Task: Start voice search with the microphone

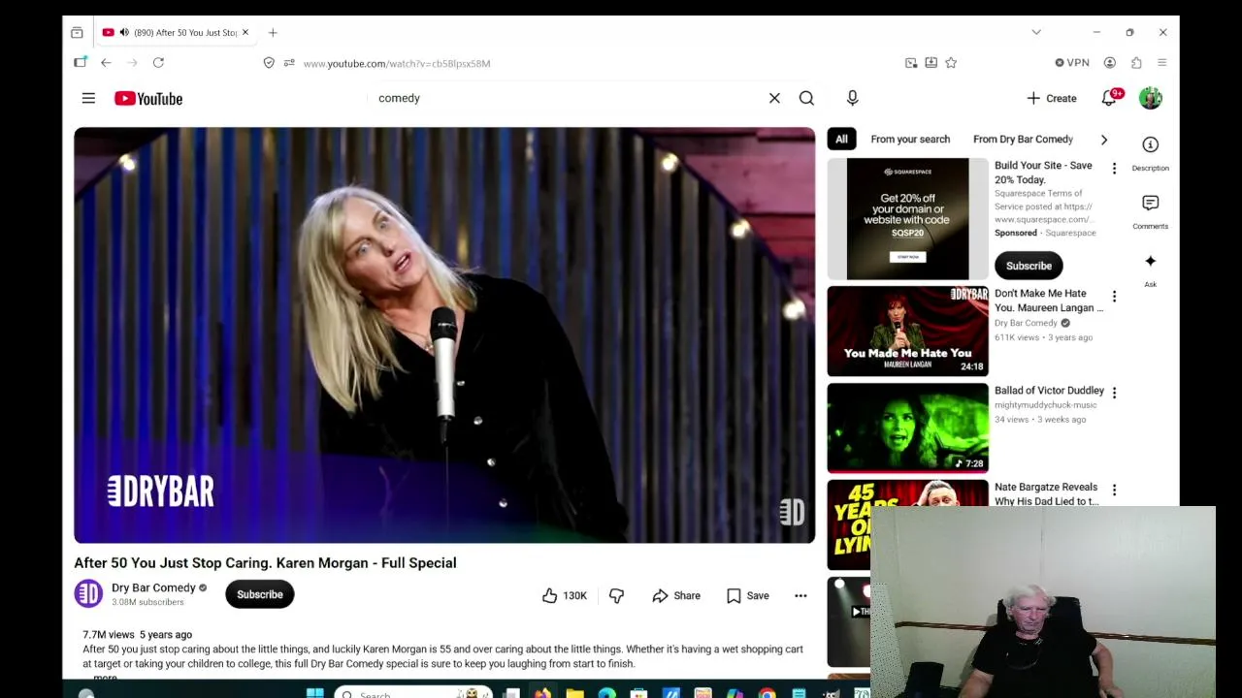Action: 852,98
